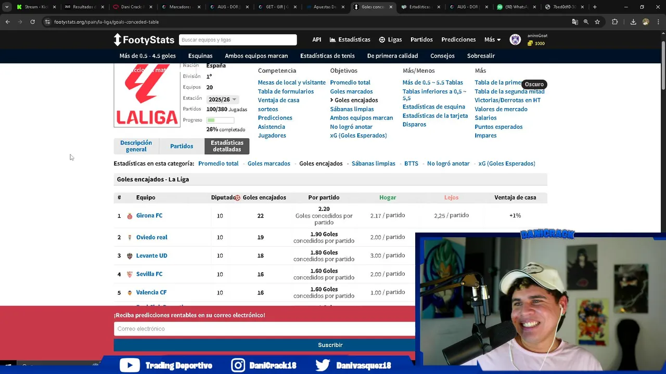Switch to the WhatsApp browser tab
The height and width of the screenshot is (374, 666).
pos(515,7)
